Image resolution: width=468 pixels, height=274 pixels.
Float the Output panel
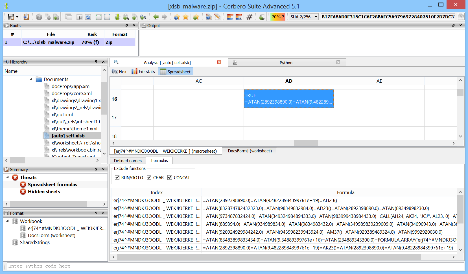(453, 25)
